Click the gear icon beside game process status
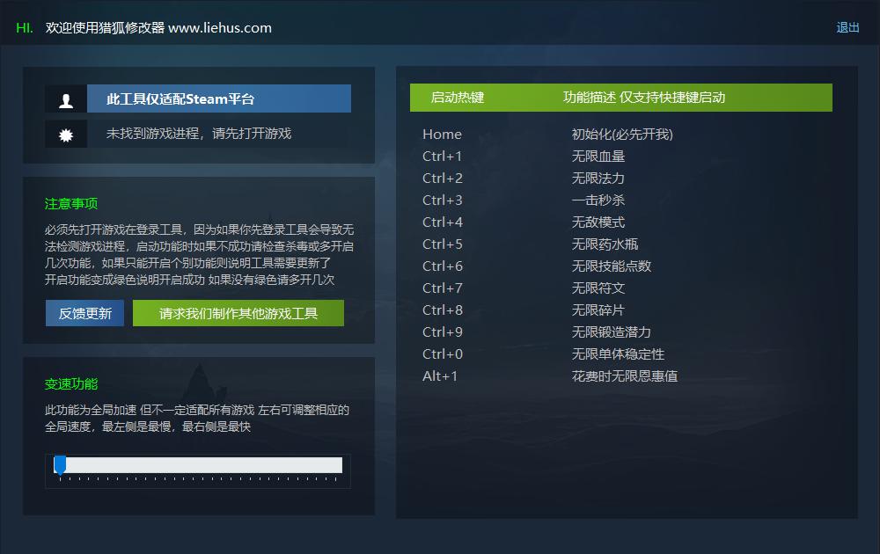This screenshot has width=880, height=554. tap(66, 135)
